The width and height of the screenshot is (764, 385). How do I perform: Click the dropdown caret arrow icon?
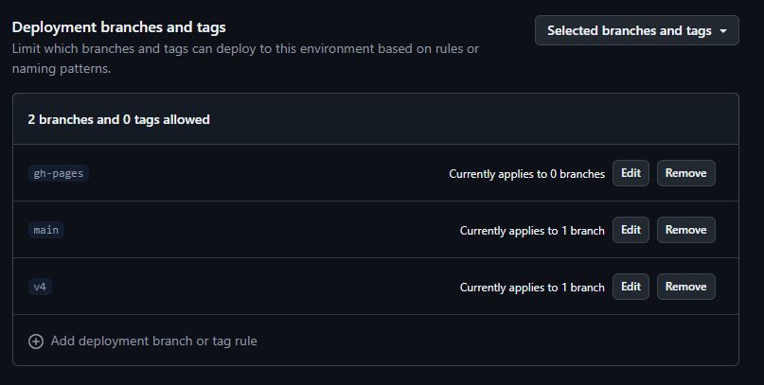pos(723,30)
